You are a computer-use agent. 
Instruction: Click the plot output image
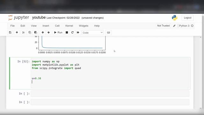click(x=70, y=45)
